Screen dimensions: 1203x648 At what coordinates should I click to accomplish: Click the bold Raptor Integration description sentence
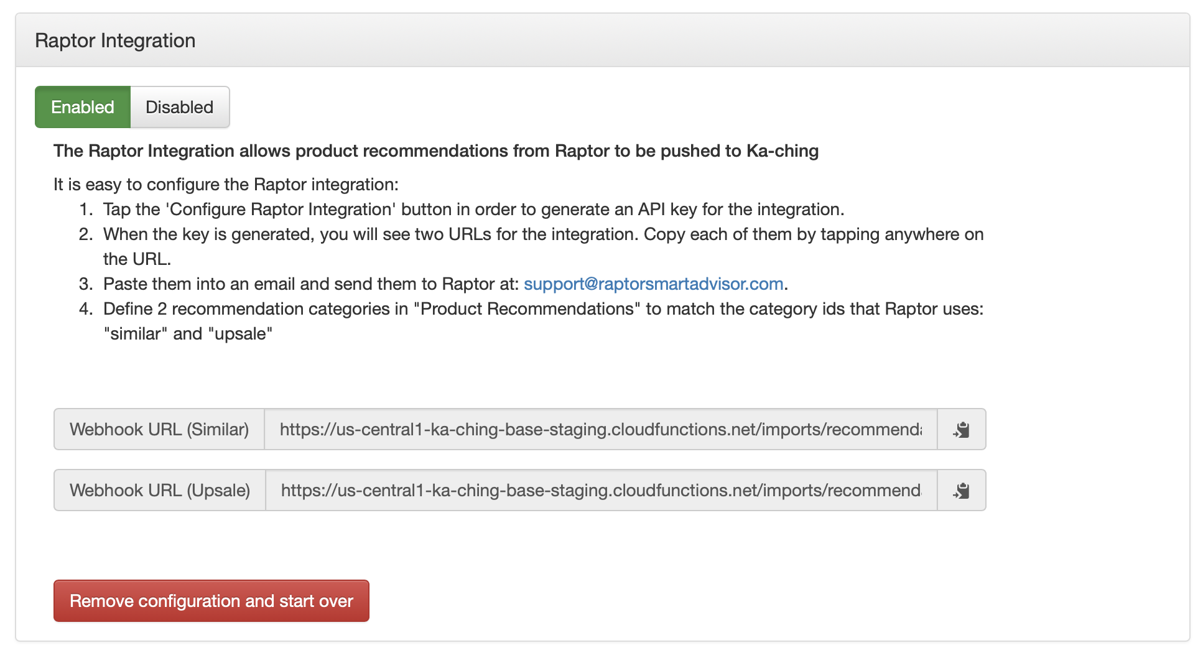pyautogui.click(x=435, y=151)
